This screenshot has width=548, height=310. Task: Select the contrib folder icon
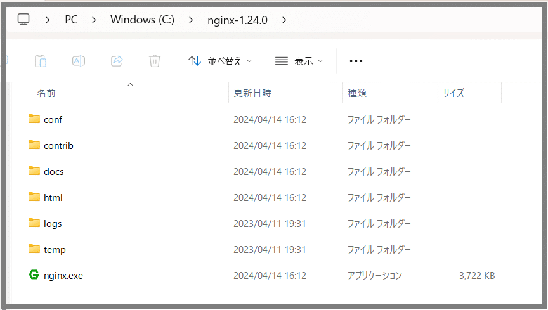34,145
